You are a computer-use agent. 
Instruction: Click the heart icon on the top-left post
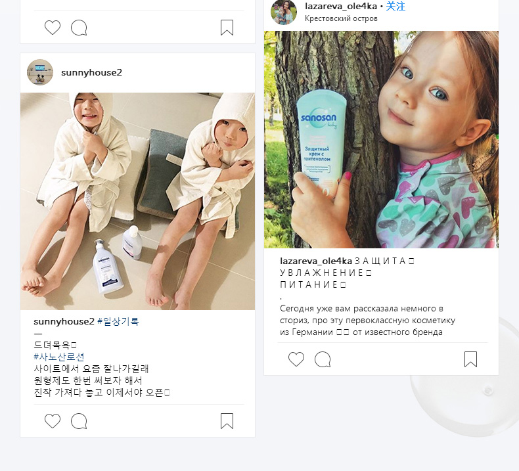53,28
